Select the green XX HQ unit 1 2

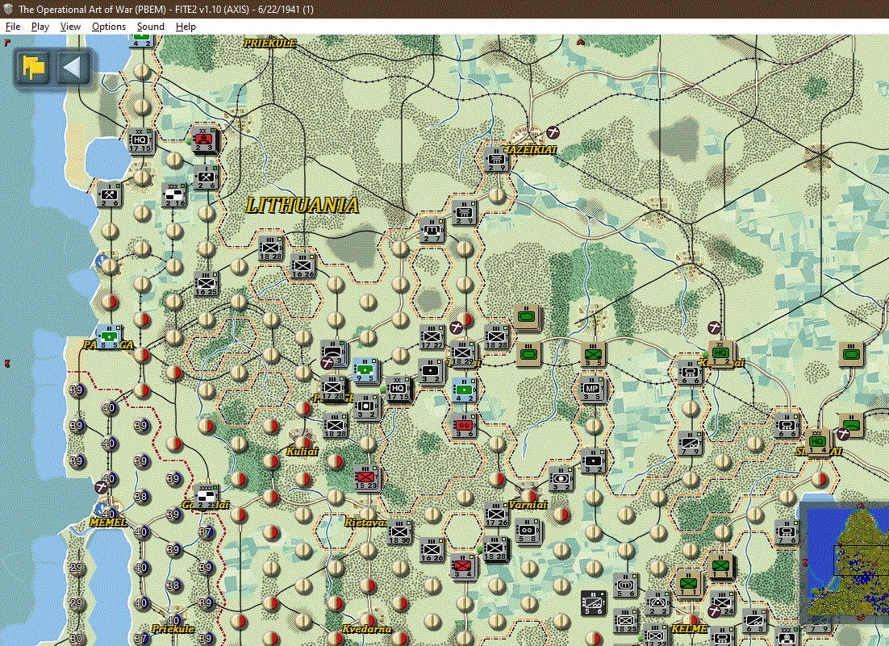click(720, 353)
